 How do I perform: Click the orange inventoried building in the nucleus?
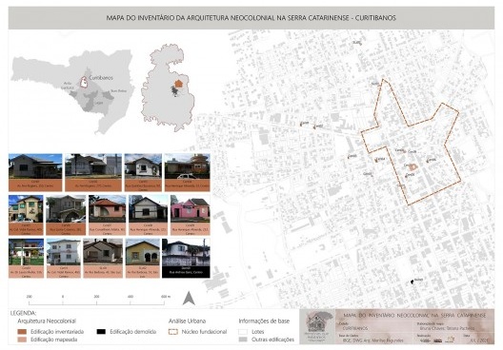coord(413,166)
